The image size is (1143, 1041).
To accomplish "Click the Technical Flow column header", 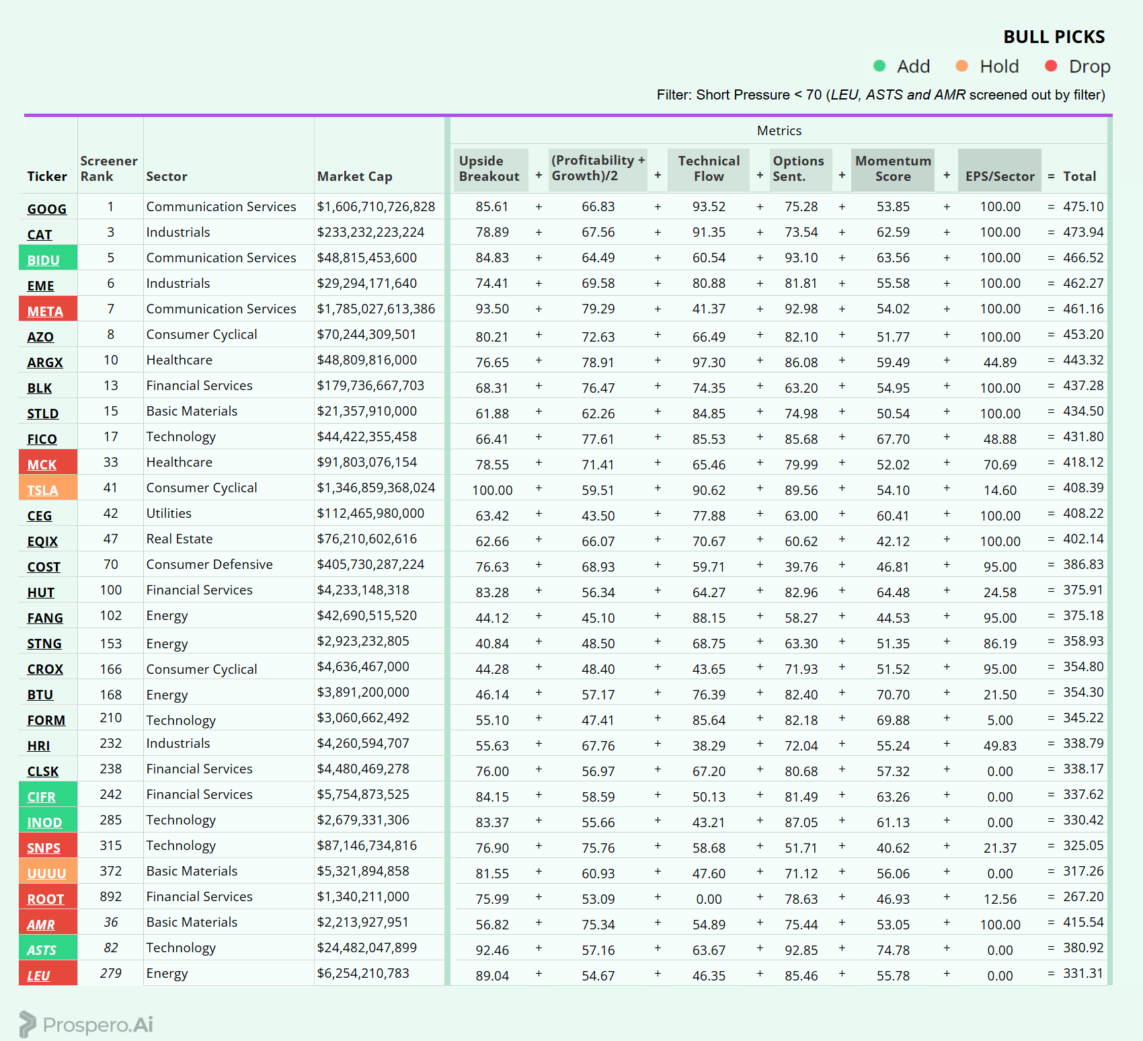I will [x=709, y=169].
